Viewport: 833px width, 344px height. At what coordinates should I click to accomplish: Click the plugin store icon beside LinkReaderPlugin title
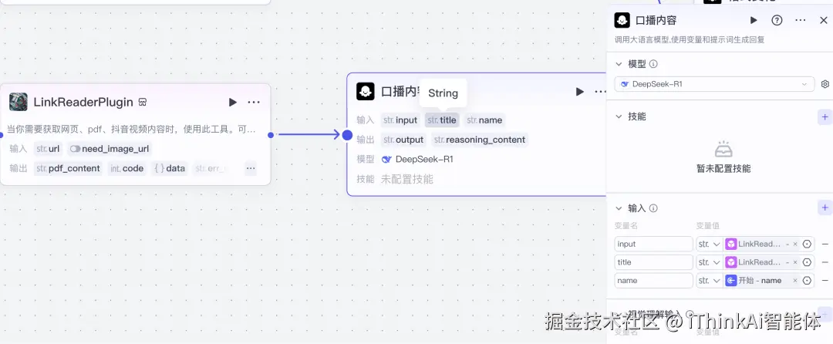[143, 102]
